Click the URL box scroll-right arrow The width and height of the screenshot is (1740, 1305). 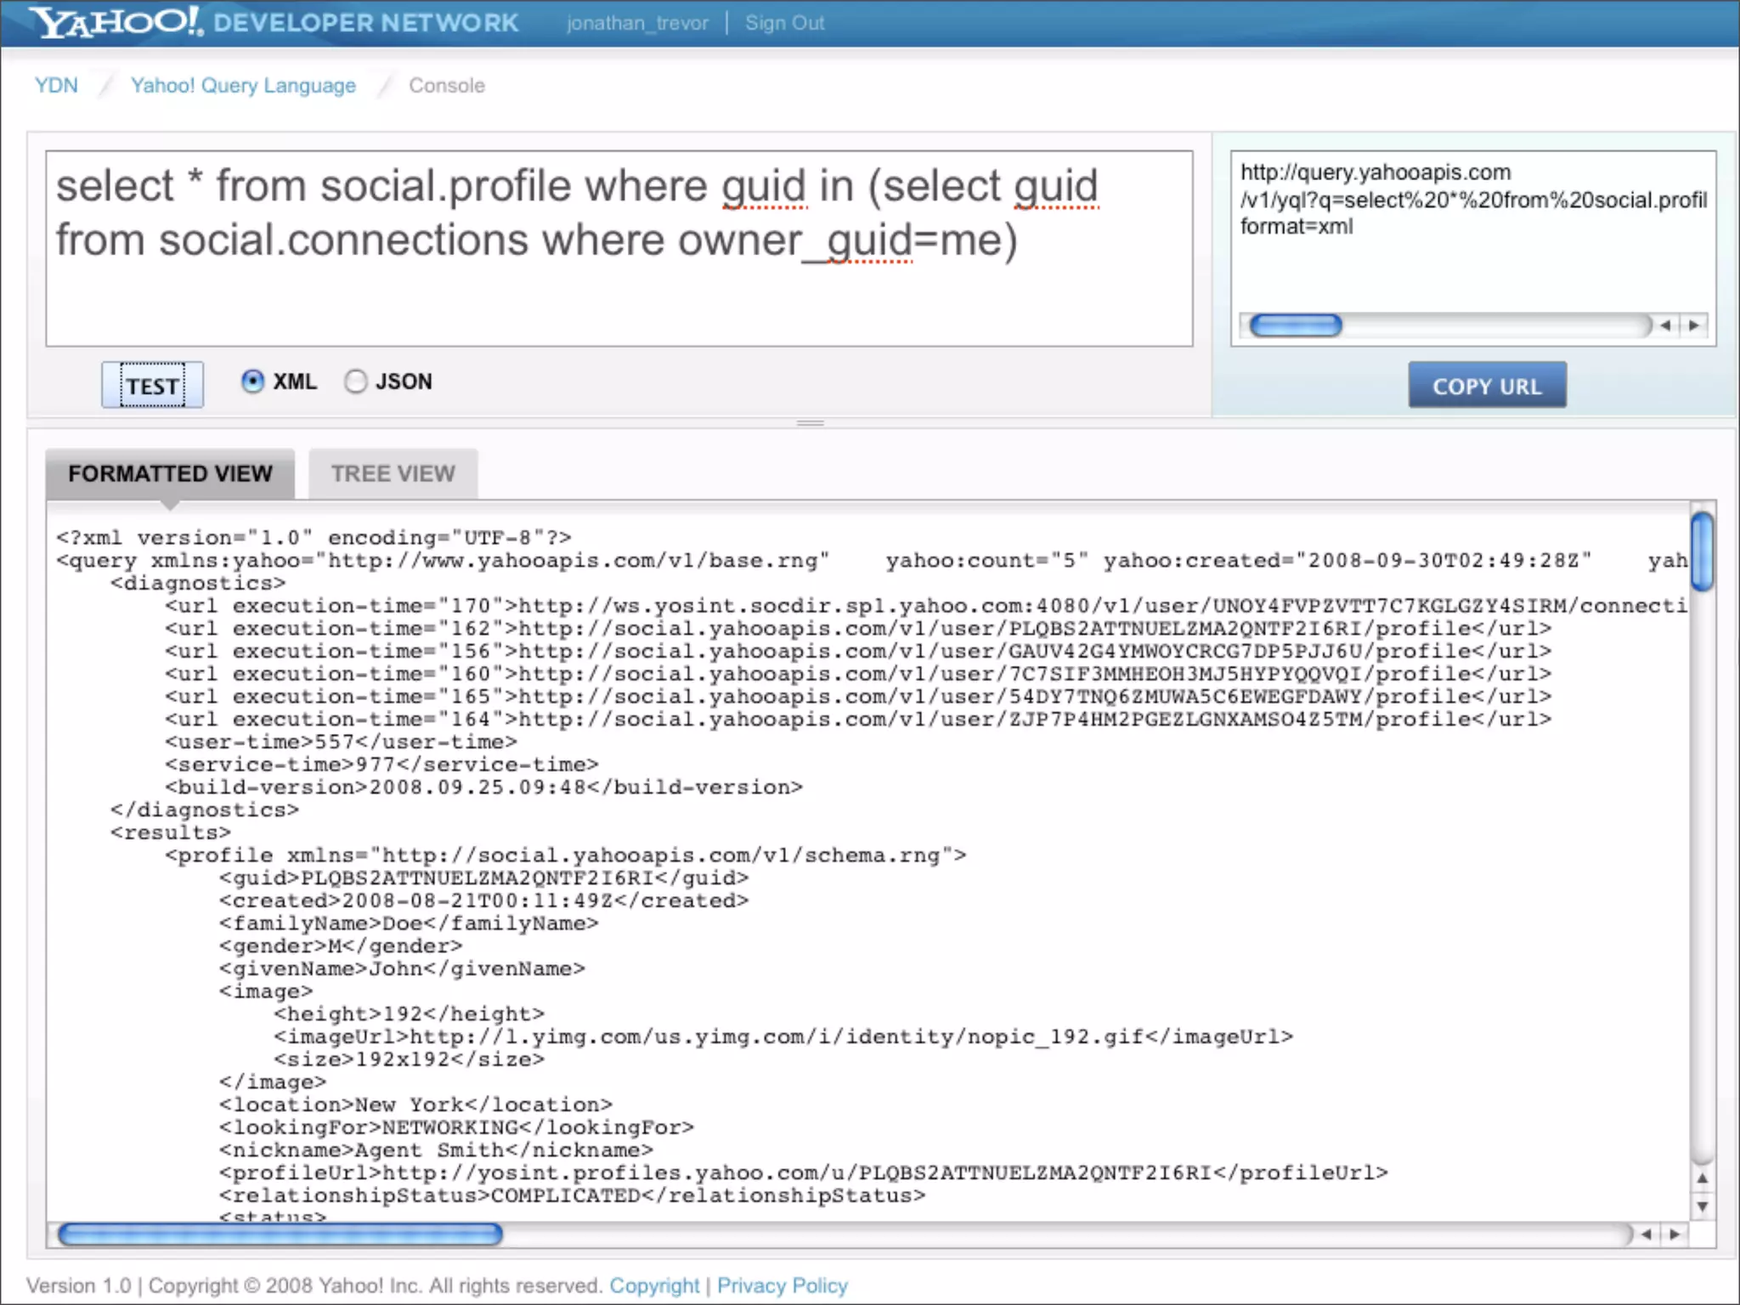[x=1694, y=325]
